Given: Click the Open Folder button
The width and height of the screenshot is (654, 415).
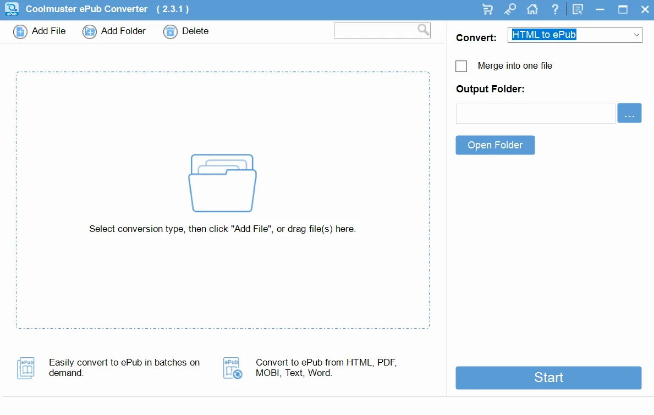Looking at the screenshot, I should (495, 145).
